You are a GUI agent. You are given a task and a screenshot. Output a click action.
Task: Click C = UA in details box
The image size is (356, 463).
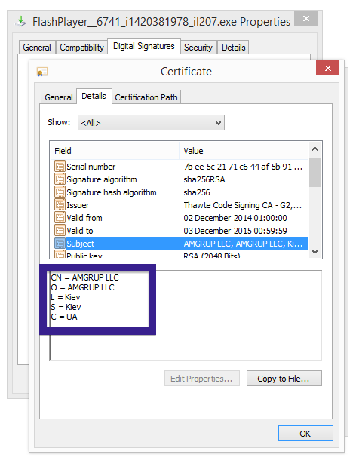tap(64, 317)
